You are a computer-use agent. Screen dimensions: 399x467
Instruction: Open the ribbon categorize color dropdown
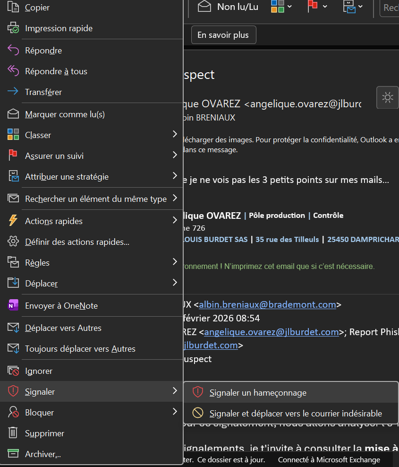(289, 7)
